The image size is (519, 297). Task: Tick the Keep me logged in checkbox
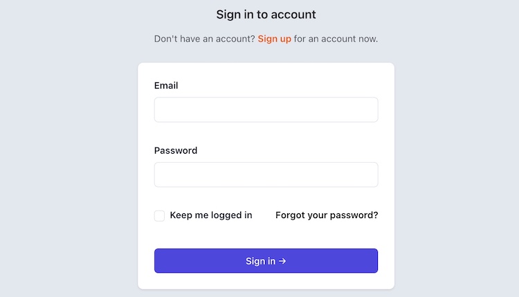tap(159, 215)
